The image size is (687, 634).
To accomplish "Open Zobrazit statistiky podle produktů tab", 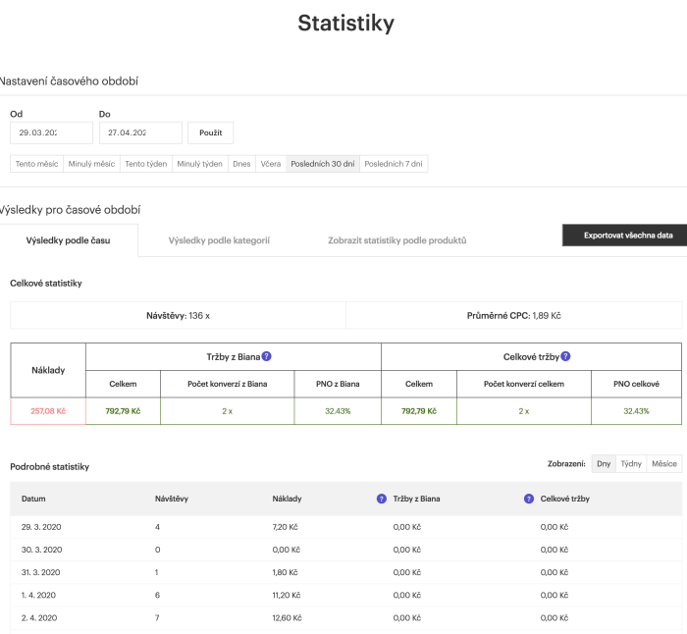I will (397, 240).
